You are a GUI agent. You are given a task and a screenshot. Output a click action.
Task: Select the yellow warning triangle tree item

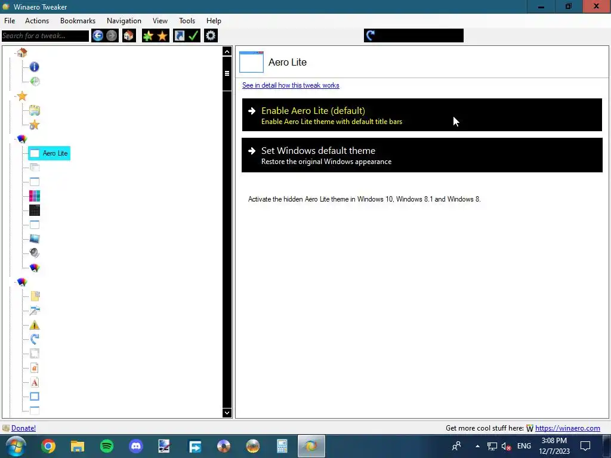[35, 325]
